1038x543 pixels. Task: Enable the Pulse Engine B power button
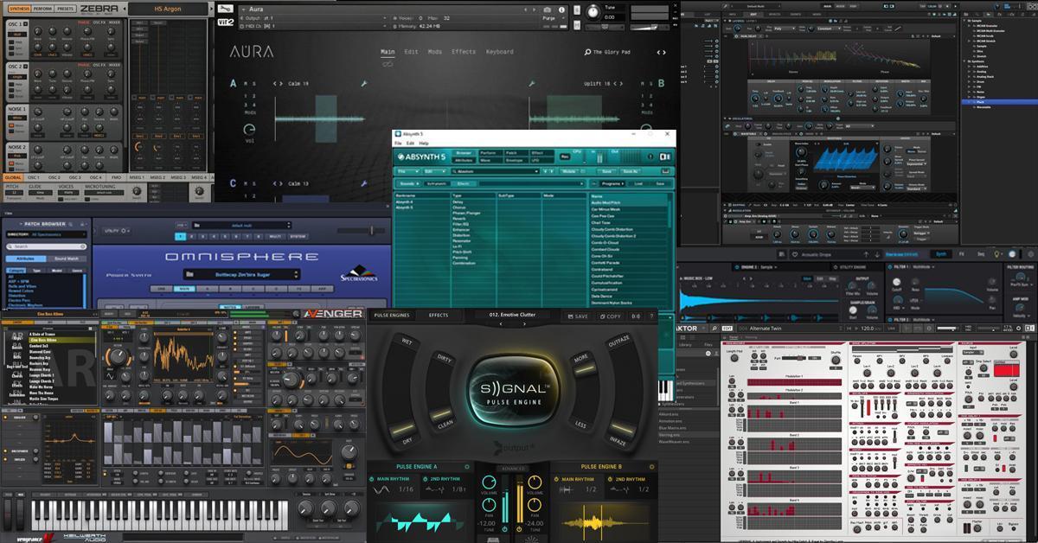click(x=650, y=466)
